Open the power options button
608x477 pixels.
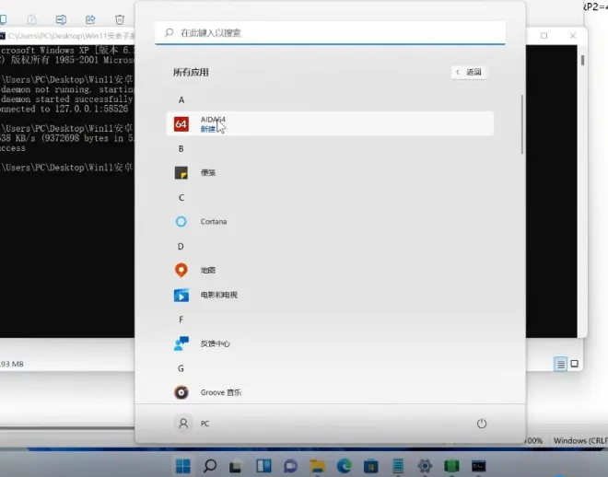(482, 424)
